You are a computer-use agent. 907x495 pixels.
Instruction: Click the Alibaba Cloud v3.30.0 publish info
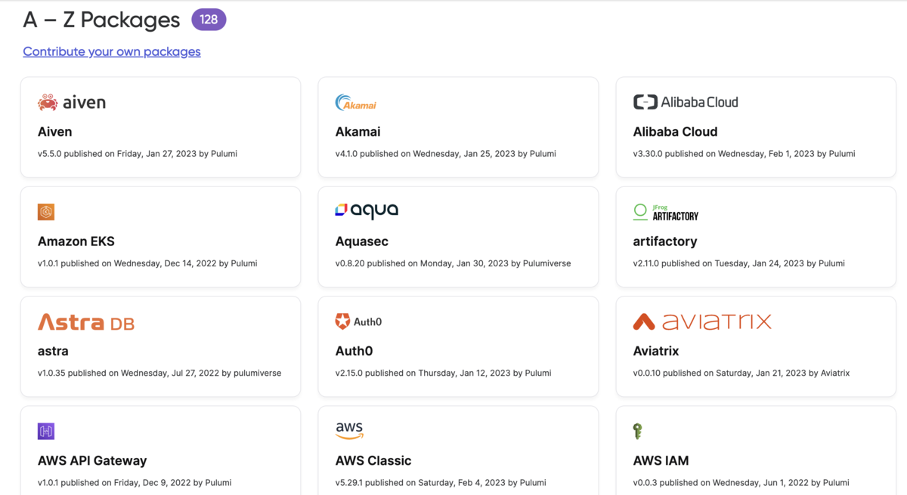(744, 153)
